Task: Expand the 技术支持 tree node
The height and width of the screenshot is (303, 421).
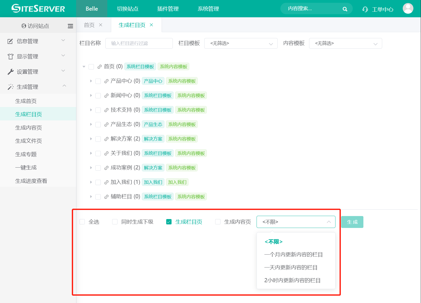Action: pyautogui.click(x=91, y=110)
